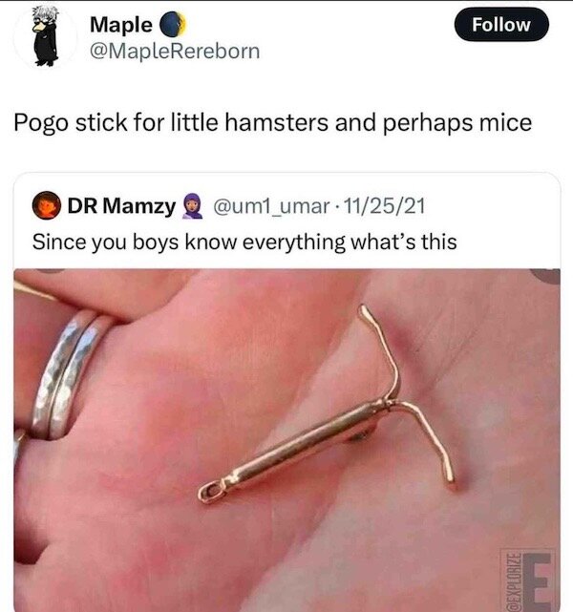
Task: Open the @MapleRereborn handle
Action: coord(175,52)
